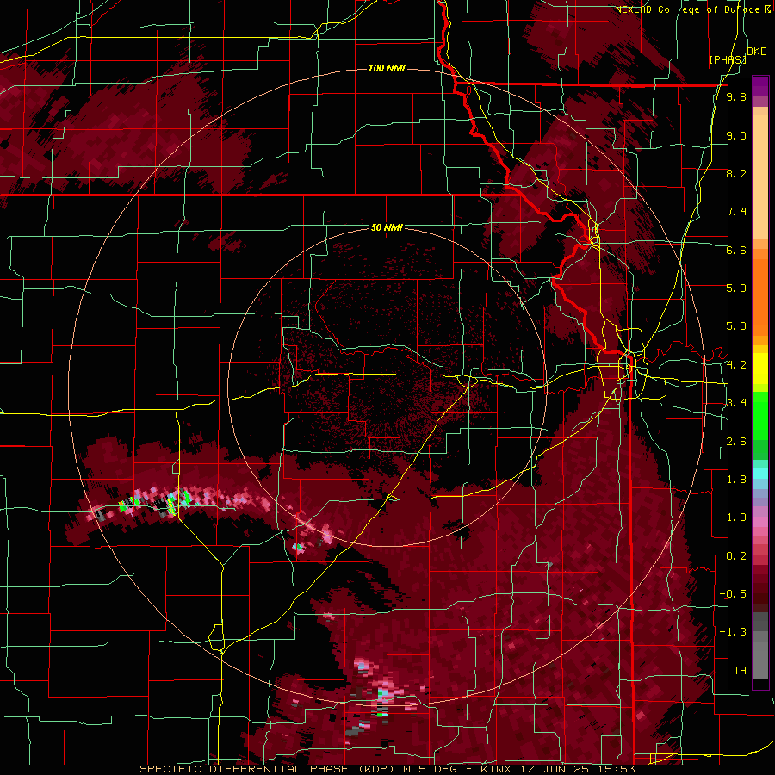Pick the peach segment of the color bar
Screen dimensions: 775x775
click(760, 177)
